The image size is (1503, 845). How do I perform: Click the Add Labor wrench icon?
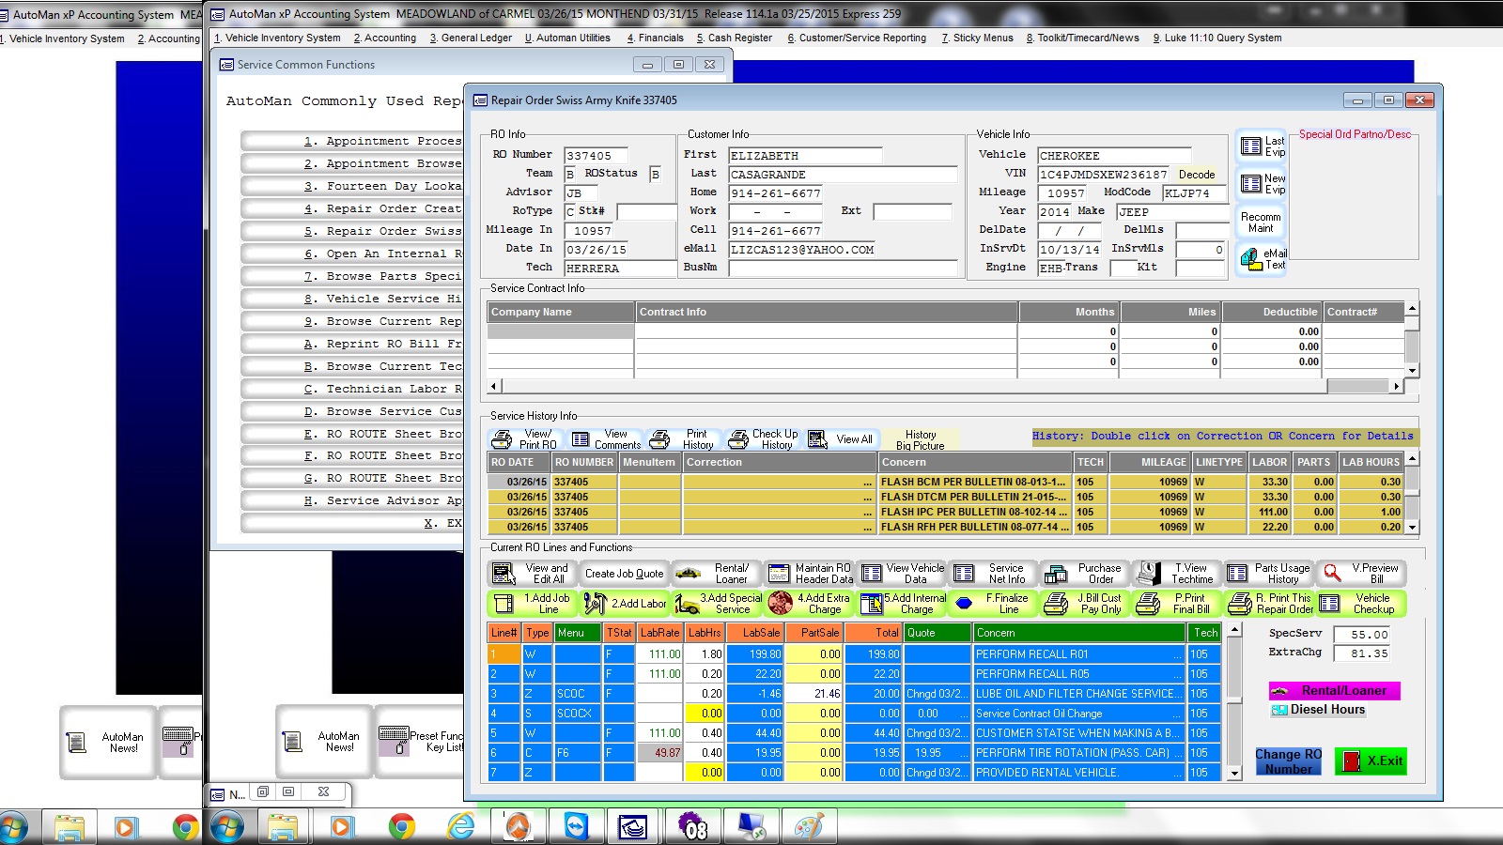(x=595, y=604)
